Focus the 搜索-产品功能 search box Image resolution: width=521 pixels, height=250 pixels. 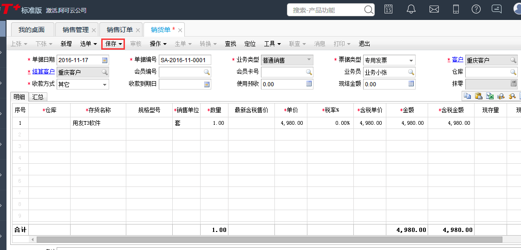(326, 10)
